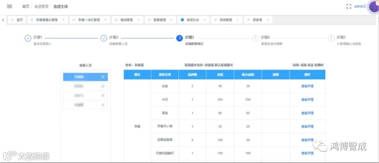Screen dimensions: 379x163
Task: View details for the 谷类 row
Action: tap(307, 86)
